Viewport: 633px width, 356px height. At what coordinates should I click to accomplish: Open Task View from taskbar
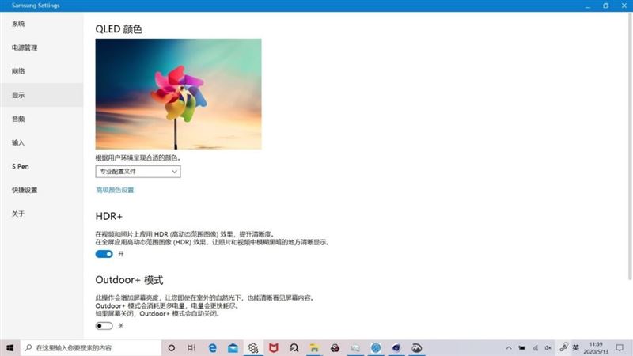coord(191,348)
